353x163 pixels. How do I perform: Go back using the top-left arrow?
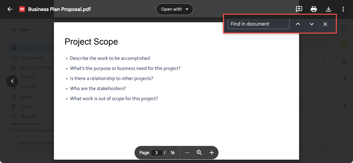pyautogui.click(x=10, y=9)
